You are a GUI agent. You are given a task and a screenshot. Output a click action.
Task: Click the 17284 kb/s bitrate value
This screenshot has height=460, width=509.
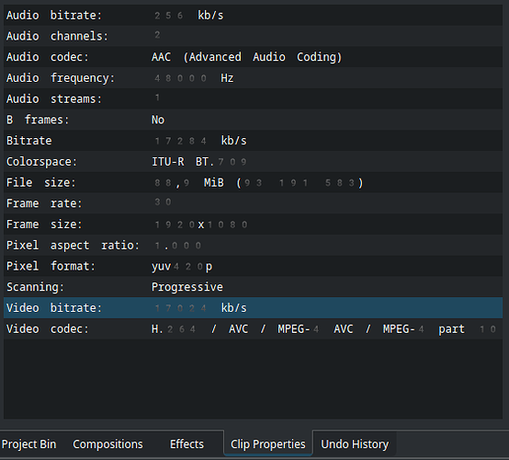tap(200, 141)
